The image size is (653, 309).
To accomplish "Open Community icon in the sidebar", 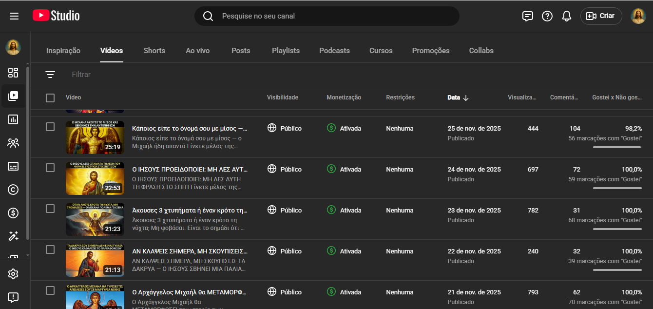I will point(13,143).
